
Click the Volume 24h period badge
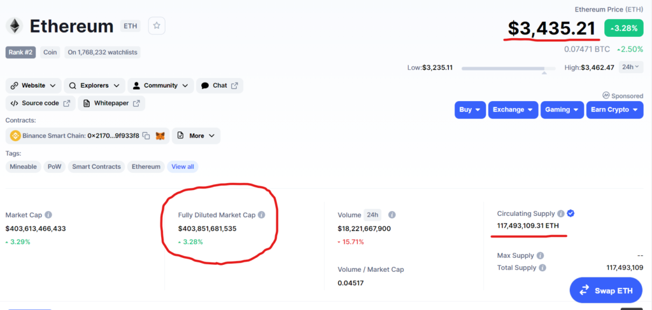click(x=372, y=215)
